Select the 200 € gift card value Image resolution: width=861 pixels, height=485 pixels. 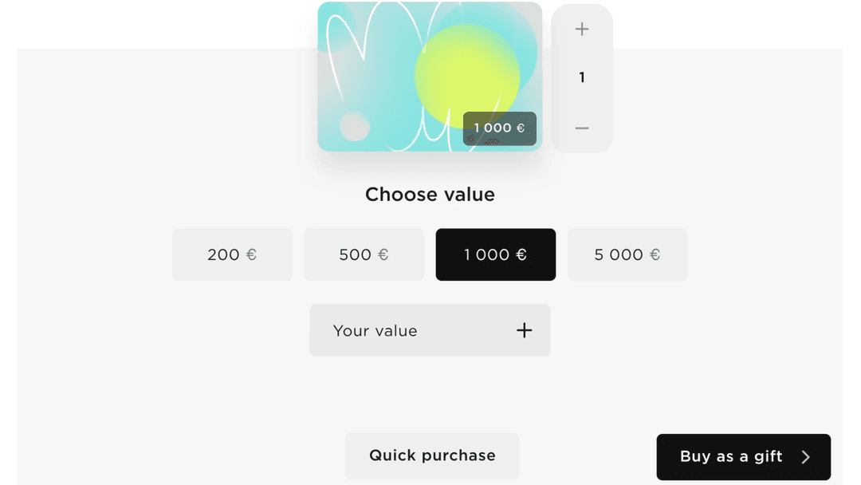coord(232,254)
